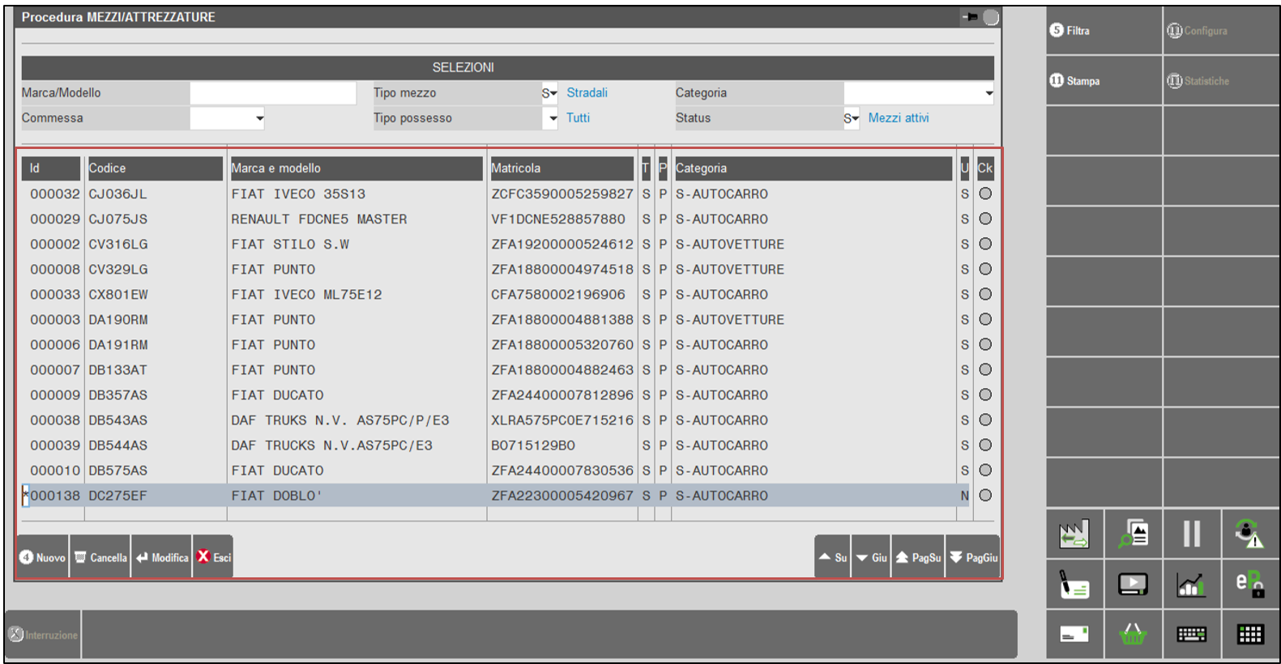Open the document search magnifier icon
1281x664 pixels.
(1133, 534)
